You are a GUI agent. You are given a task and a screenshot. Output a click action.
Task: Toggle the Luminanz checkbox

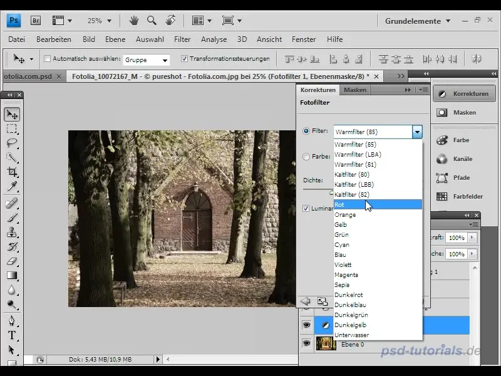point(306,209)
